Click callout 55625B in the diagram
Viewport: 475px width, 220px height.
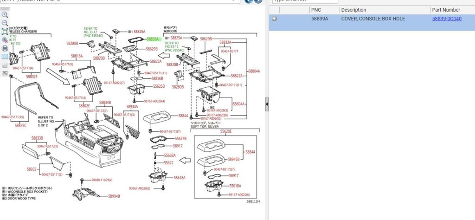point(159,86)
